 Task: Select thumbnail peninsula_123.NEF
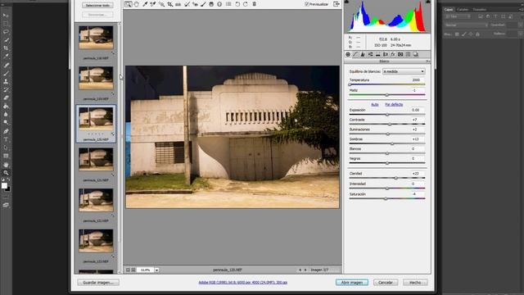click(x=96, y=240)
